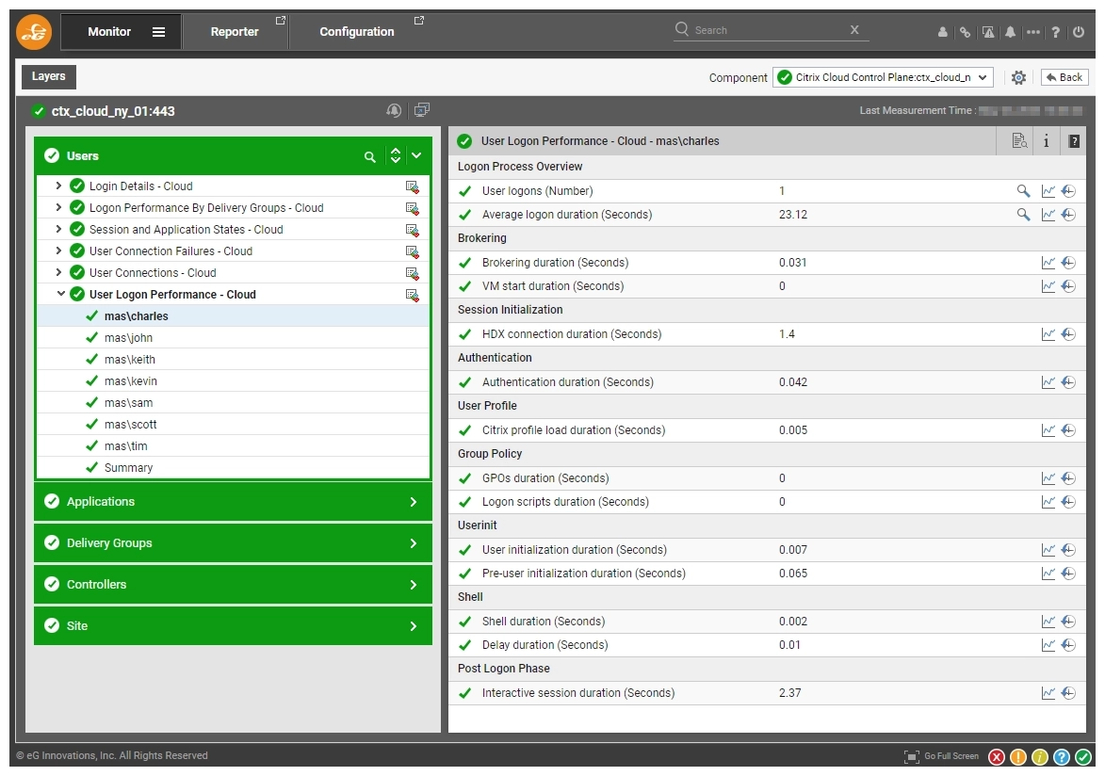This screenshot has width=1105, height=776.
Task: Open the diagnosis icon for User Connections - Cloud
Action: [x=413, y=273]
